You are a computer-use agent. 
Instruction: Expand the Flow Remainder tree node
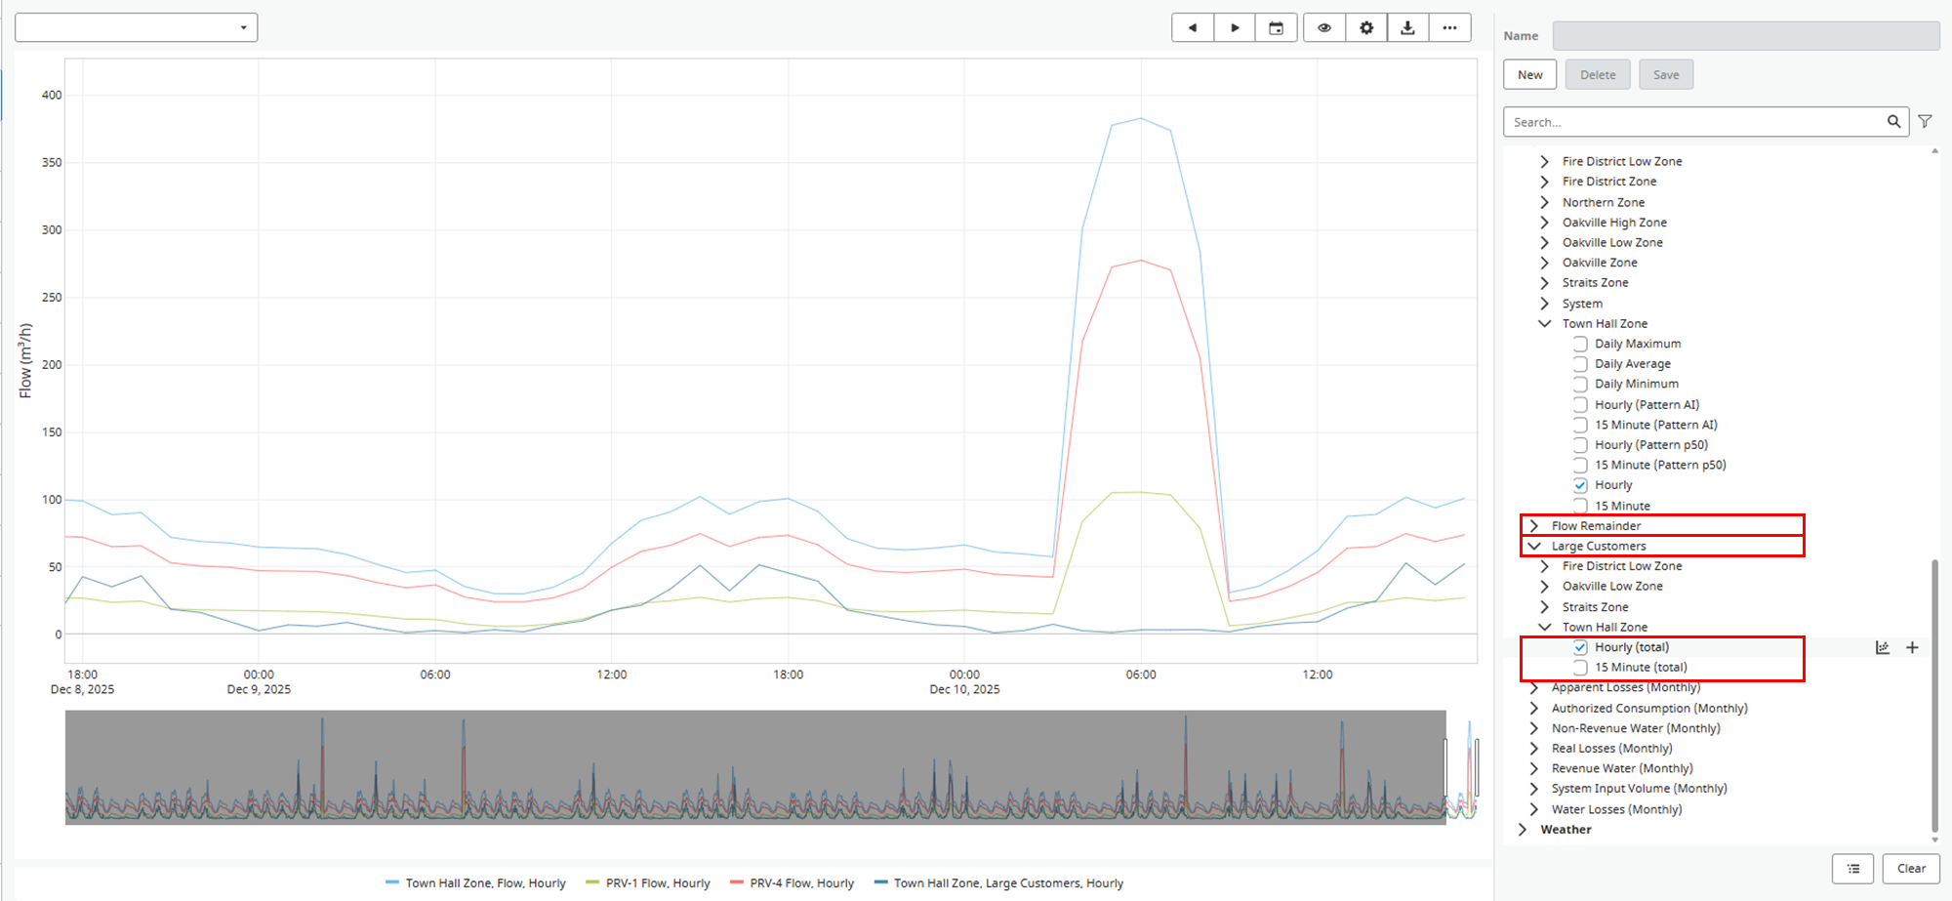pyautogui.click(x=1534, y=526)
